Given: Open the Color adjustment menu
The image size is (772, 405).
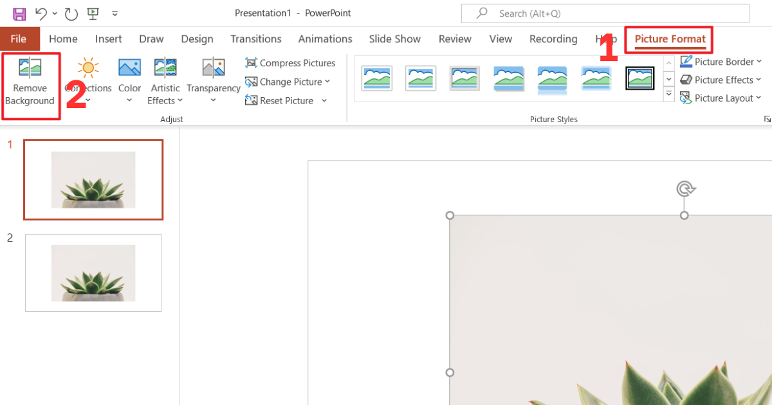Looking at the screenshot, I should [x=129, y=82].
